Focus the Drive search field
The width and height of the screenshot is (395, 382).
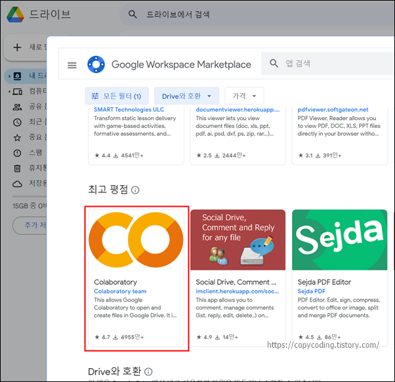pos(257,14)
